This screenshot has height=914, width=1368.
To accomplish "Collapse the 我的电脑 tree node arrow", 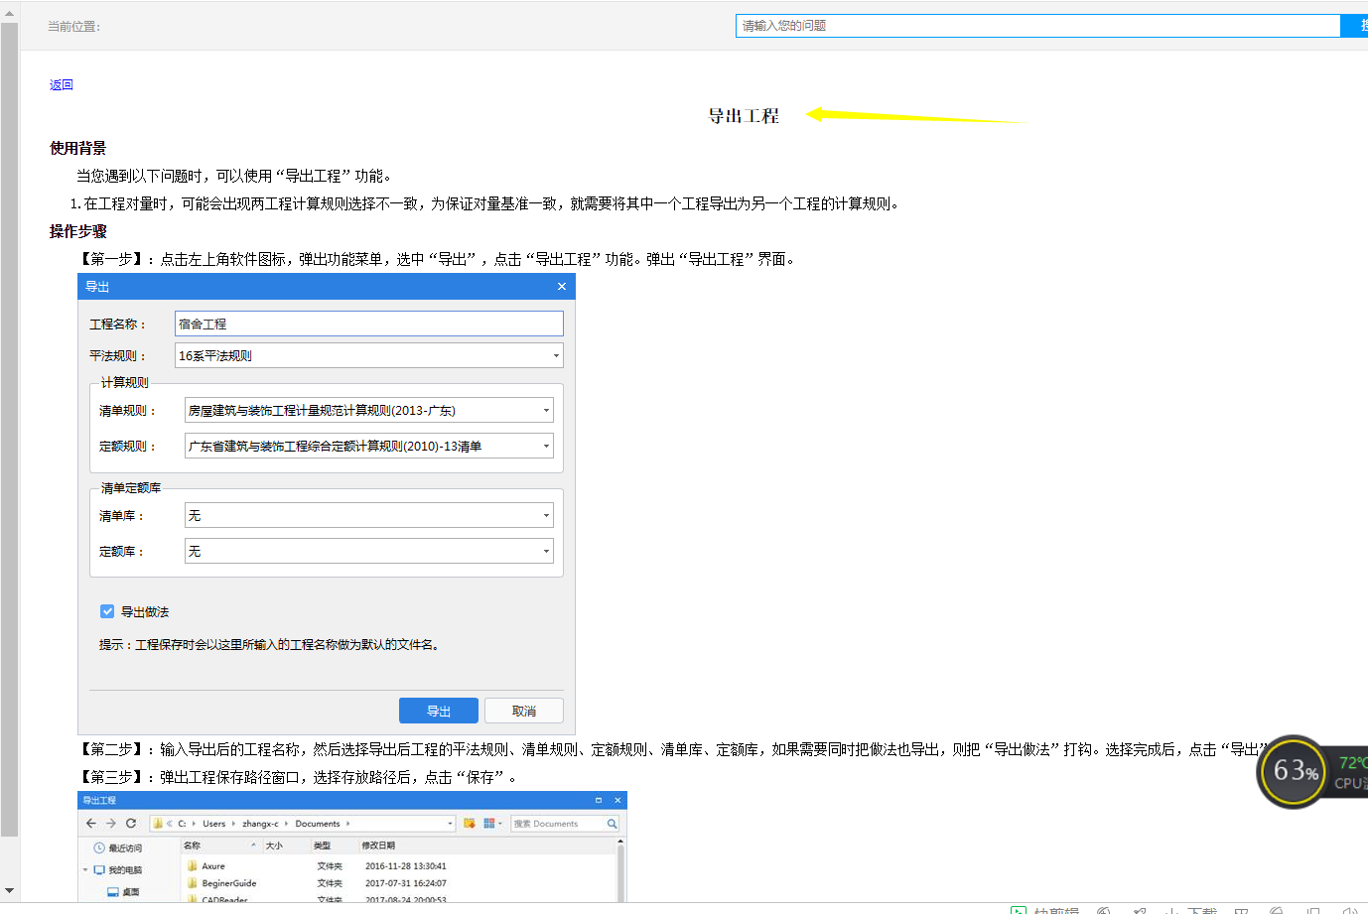I will pos(85,870).
